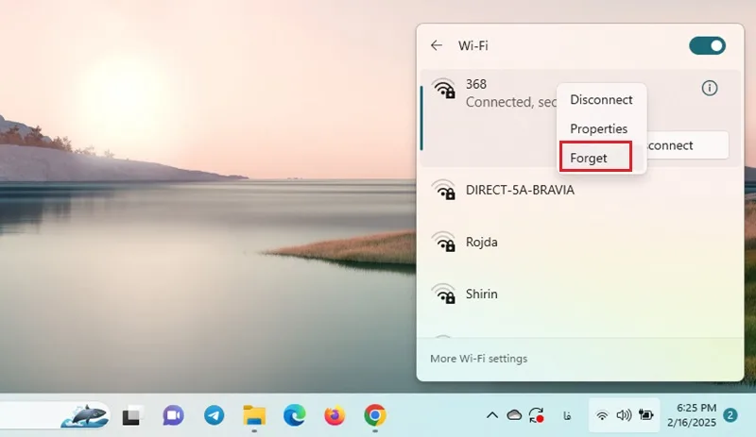Select the Shirin Wi-Fi network
Image resolution: width=756 pixels, height=437 pixels.
pos(580,294)
